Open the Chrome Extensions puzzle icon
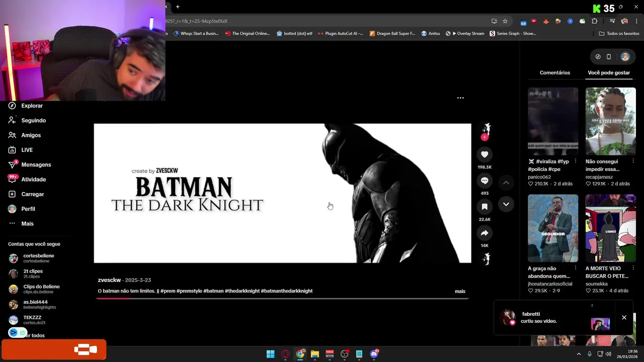 [x=595, y=21]
